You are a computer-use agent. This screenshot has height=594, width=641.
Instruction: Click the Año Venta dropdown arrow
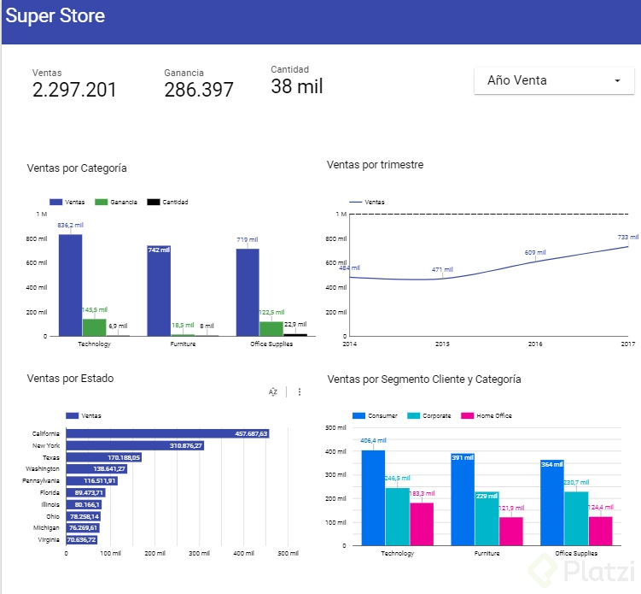click(x=617, y=80)
